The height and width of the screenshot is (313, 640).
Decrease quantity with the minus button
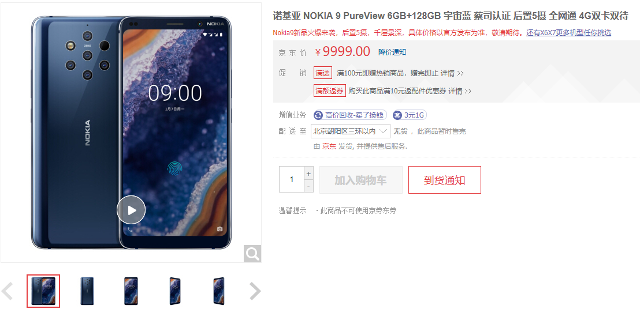(x=308, y=186)
